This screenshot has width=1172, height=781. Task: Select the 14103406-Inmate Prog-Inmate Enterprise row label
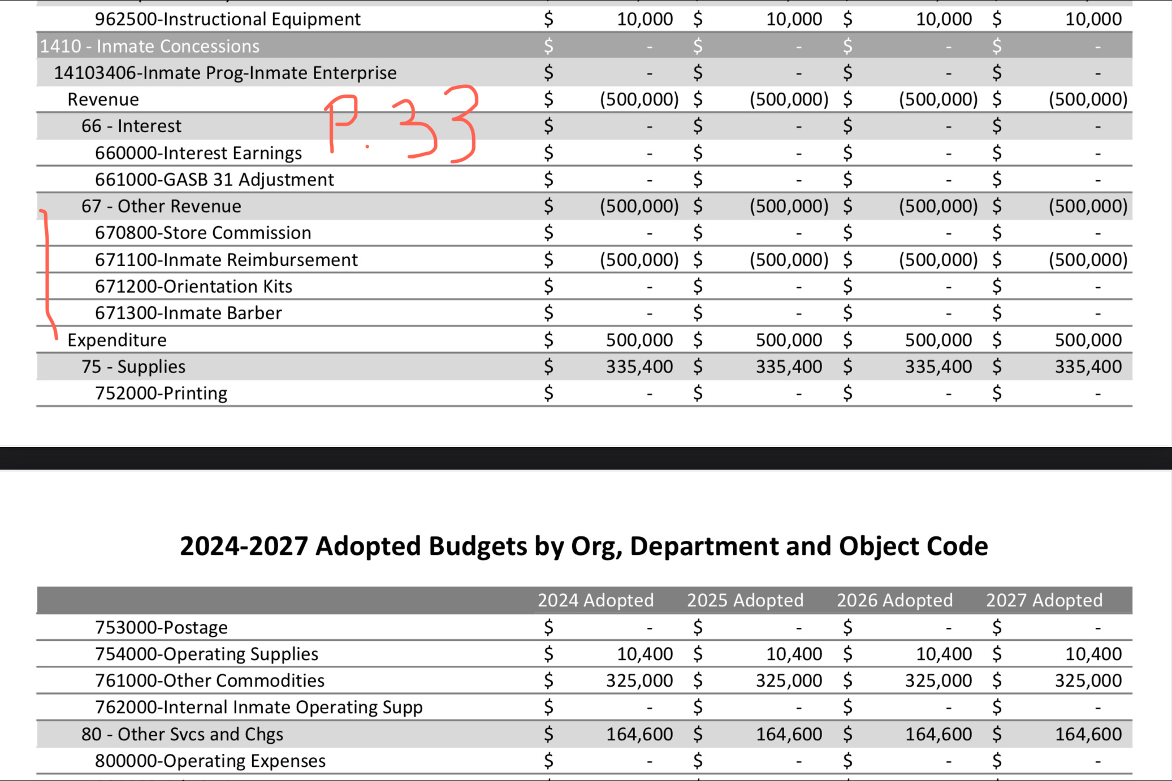pyautogui.click(x=225, y=73)
